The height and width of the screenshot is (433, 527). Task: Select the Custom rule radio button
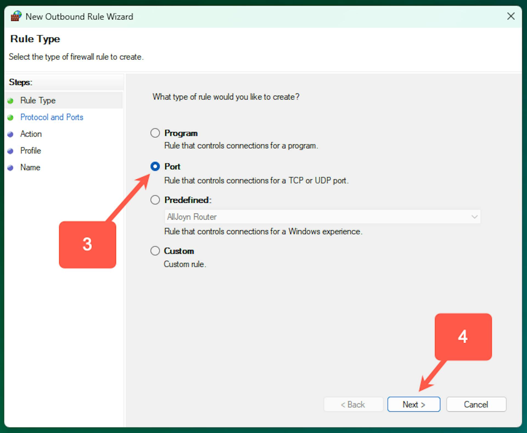click(155, 251)
